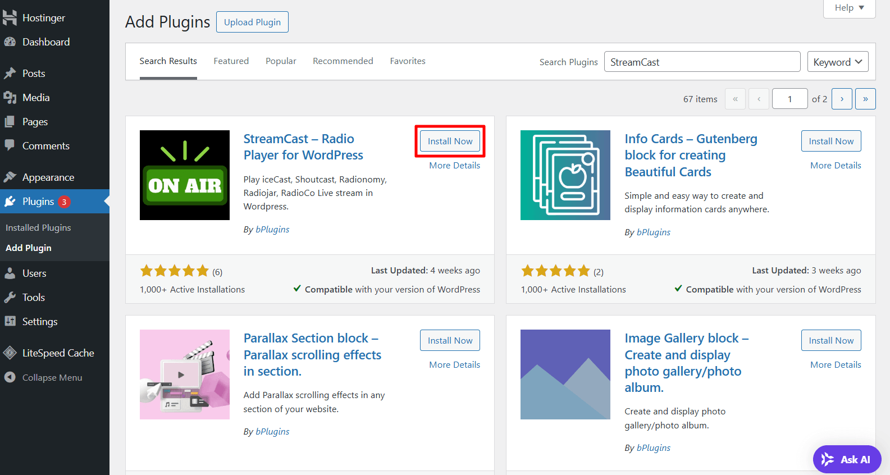Install the StreamCast Radio Player plugin
This screenshot has width=890, height=475.
point(450,141)
